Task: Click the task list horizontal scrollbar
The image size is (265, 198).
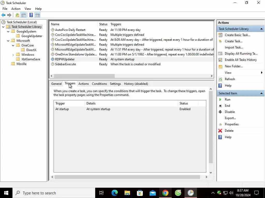Action: click(84, 76)
